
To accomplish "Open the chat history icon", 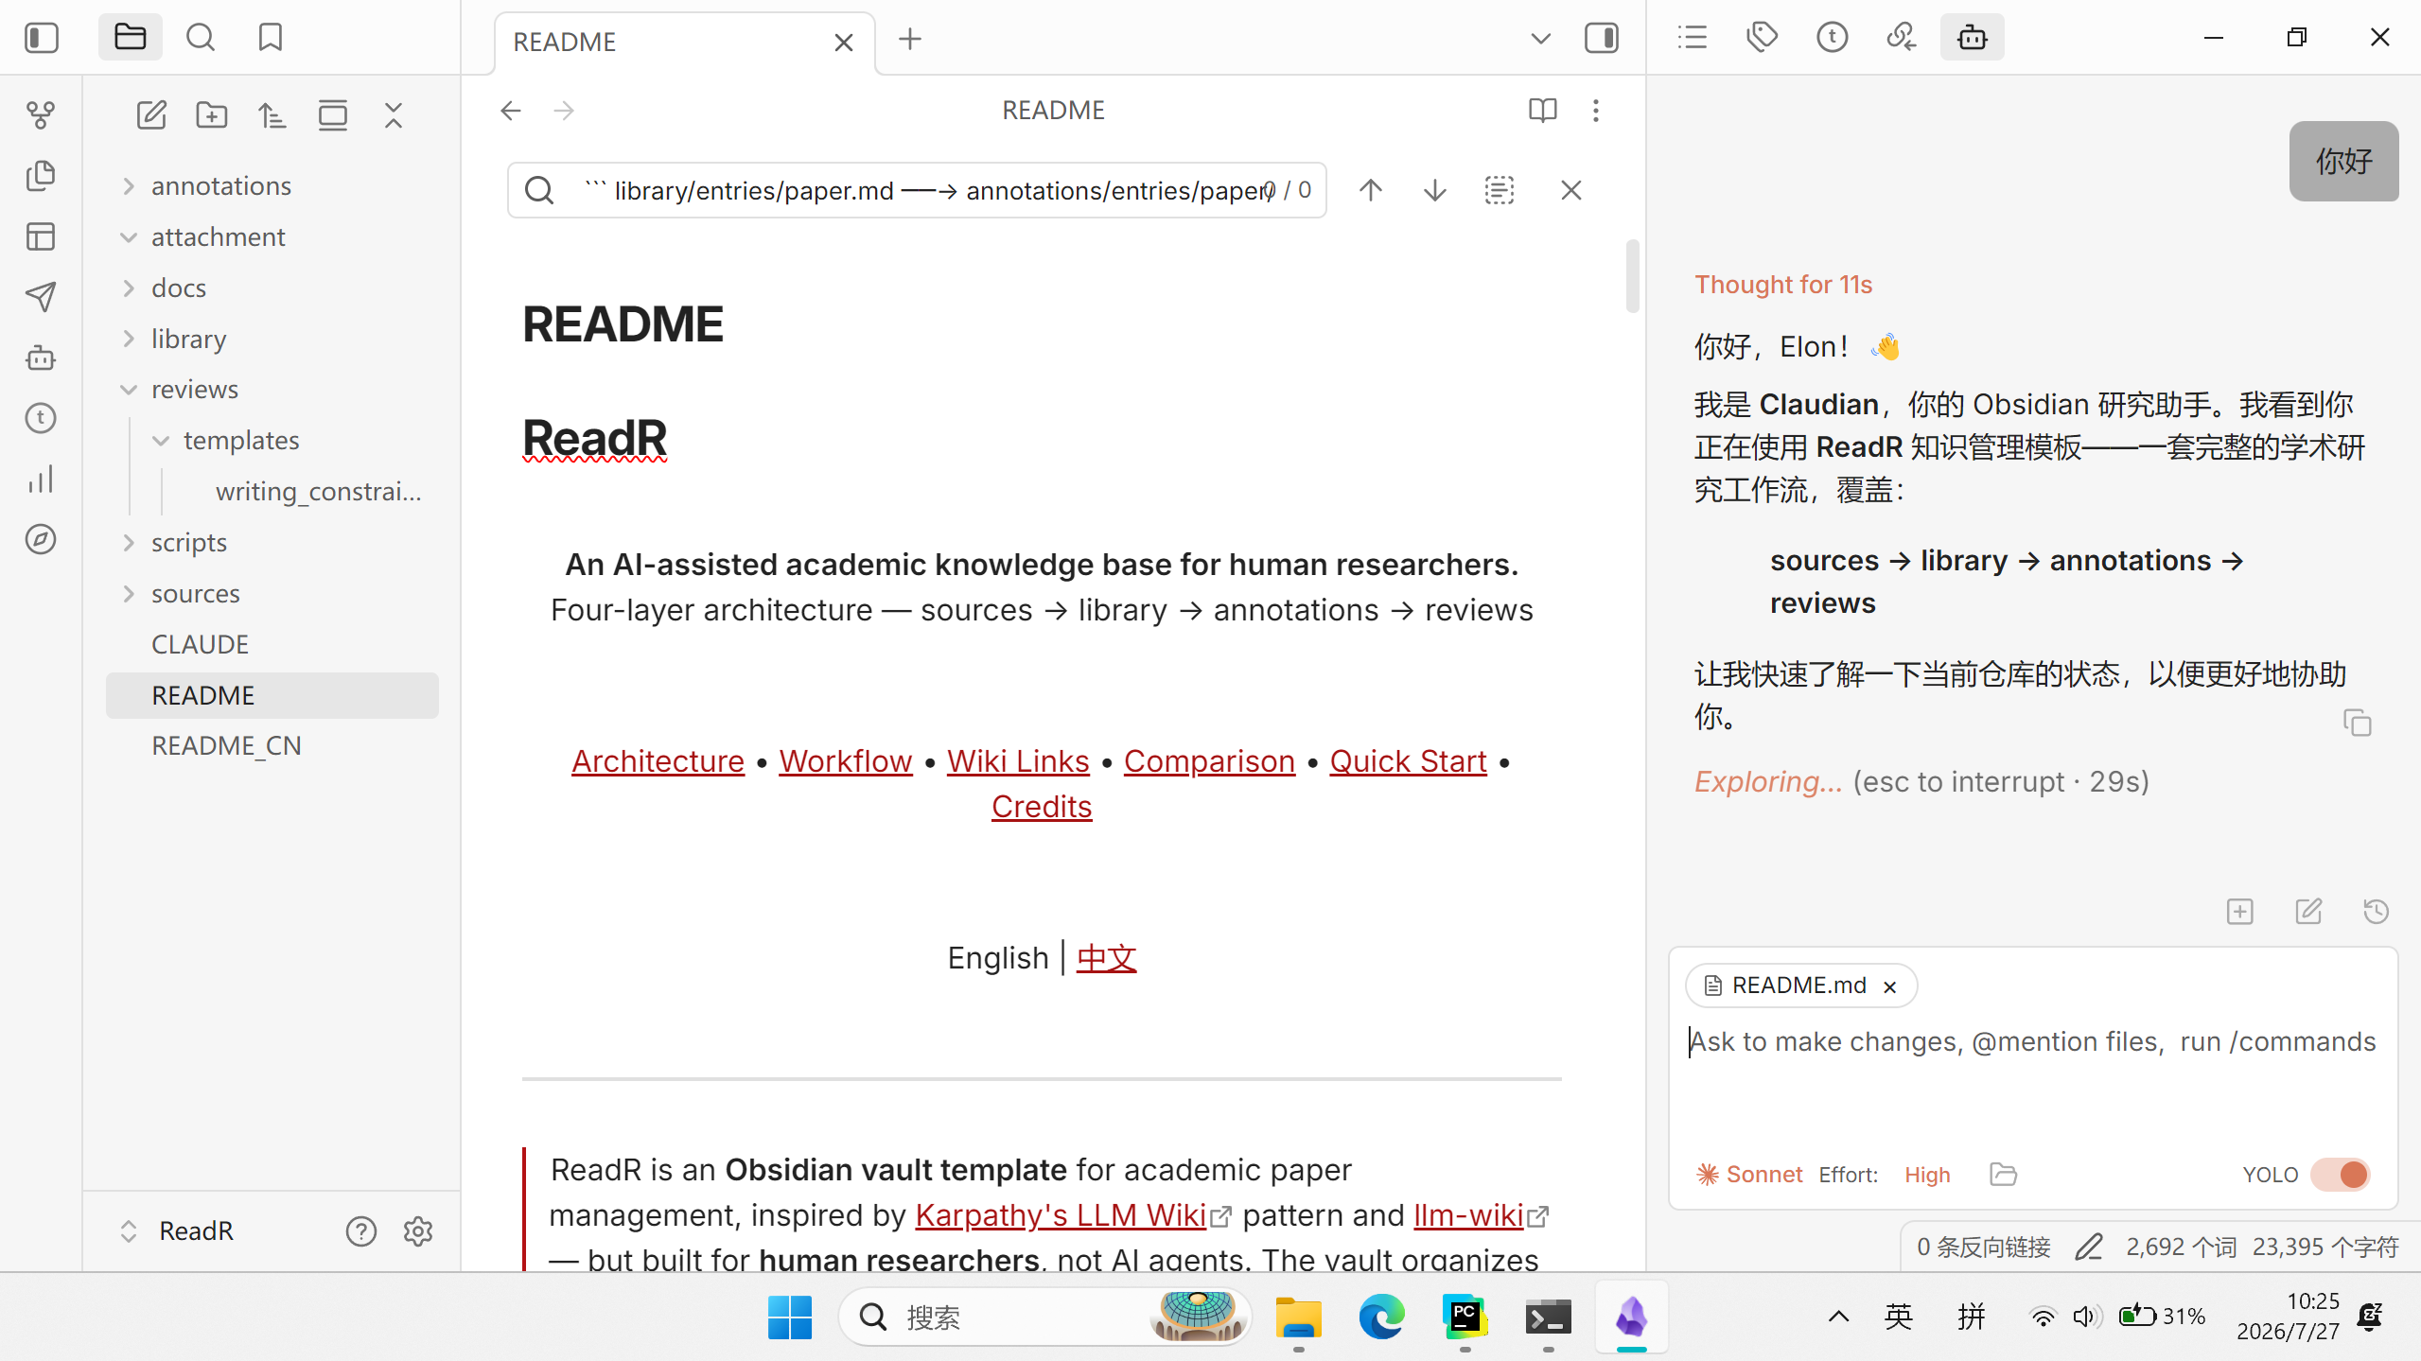I will (x=2377, y=912).
